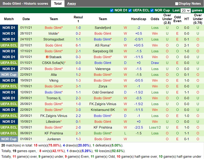Click the 0-2 result at Molde

point(78,34)
